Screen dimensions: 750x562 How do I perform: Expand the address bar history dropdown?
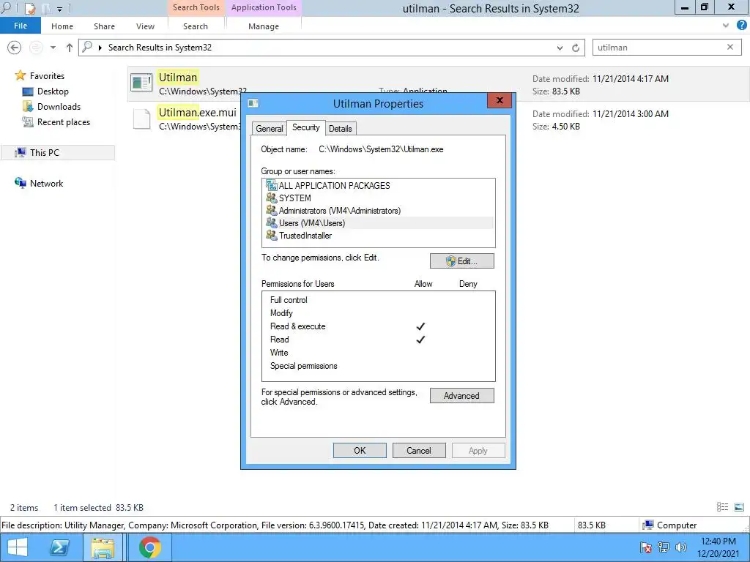[560, 48]
